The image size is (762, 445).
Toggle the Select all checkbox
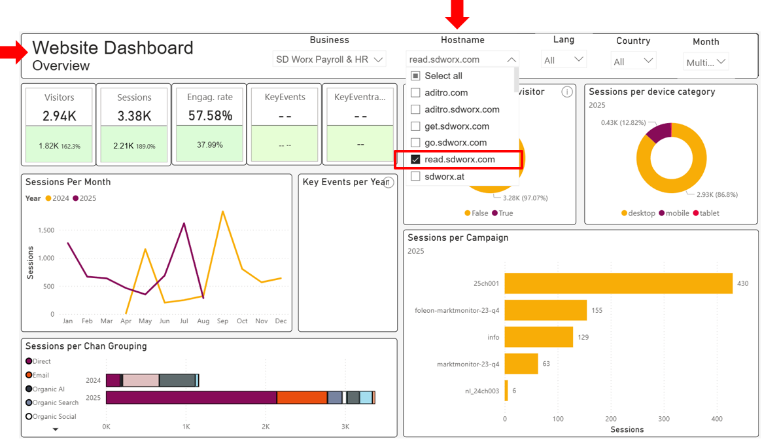[415, 76]
